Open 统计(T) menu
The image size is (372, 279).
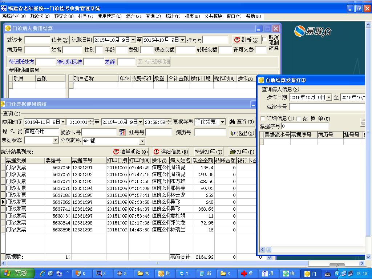[x=173, y=16]
